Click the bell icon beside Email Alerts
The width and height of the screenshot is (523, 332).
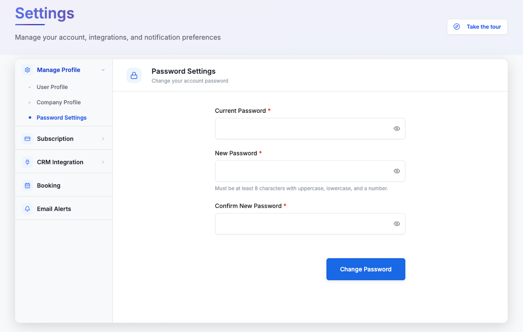(27, 209)
